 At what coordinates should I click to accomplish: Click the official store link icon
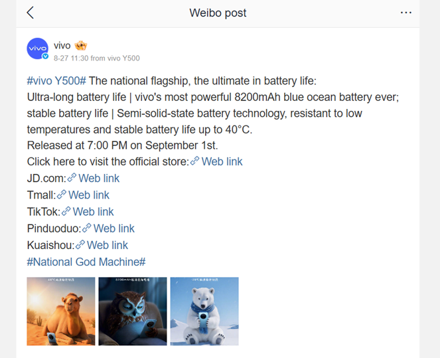[x=195, y=161]
